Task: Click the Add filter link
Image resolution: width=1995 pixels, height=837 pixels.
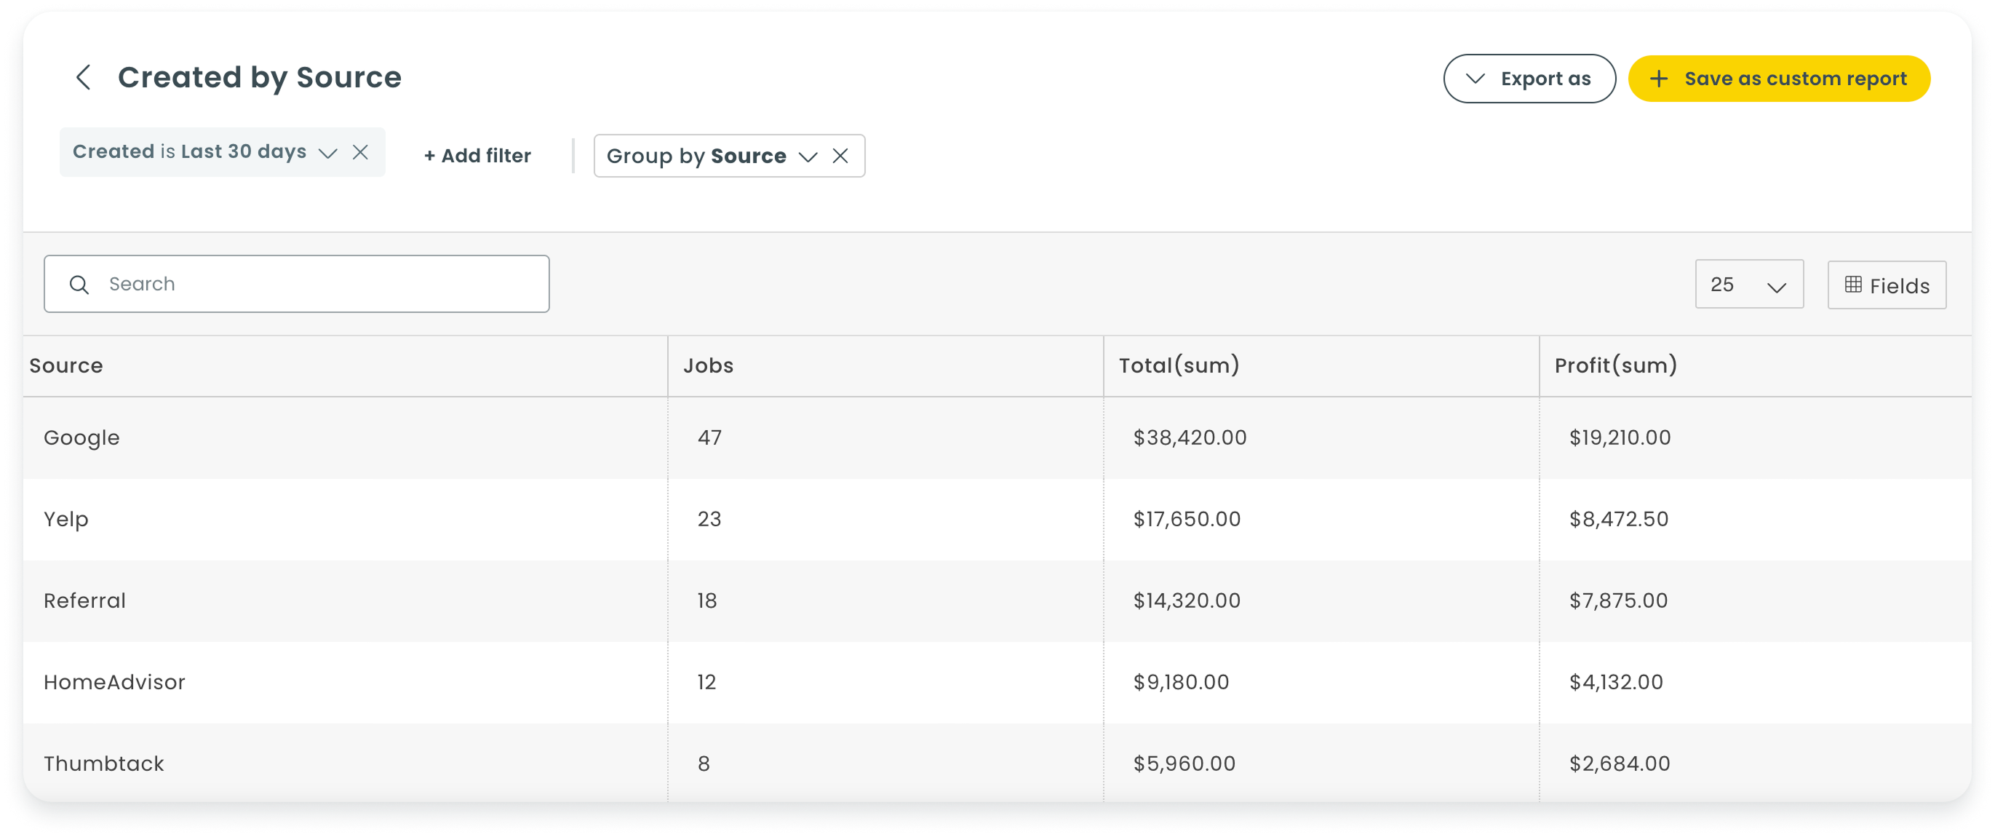Action: (477, 156)
